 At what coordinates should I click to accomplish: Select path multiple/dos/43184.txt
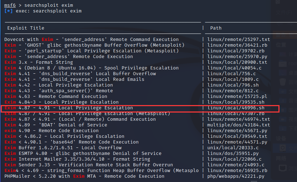[x=239, y=125]
